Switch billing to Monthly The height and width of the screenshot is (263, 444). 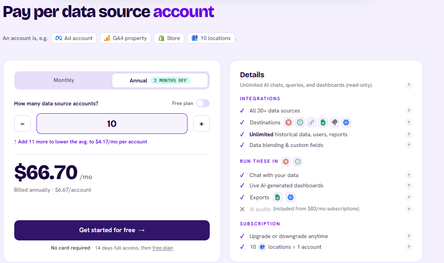coord(64,80)
